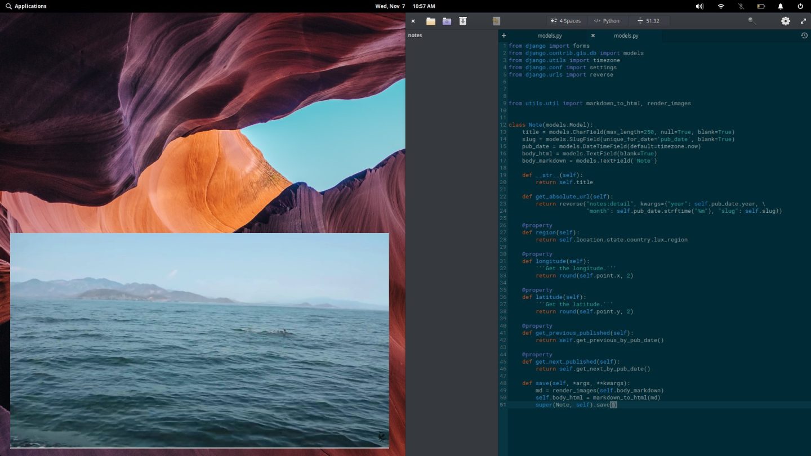Open search using the magnifier icon
Viewport: 811px width, 456px height.
point(752,21)
